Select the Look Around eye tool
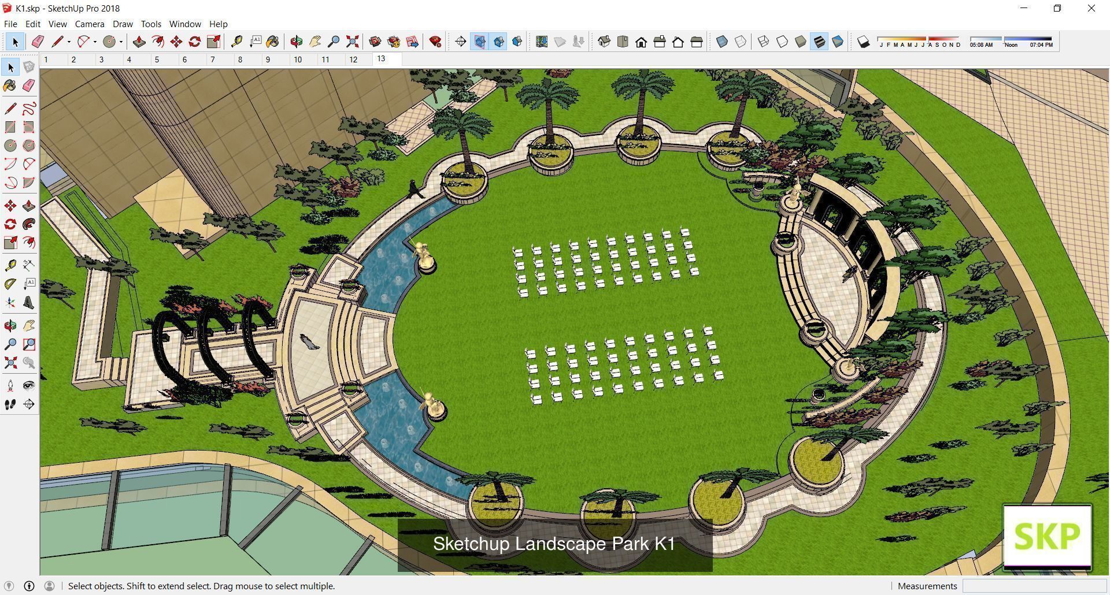 click(29, 385)
